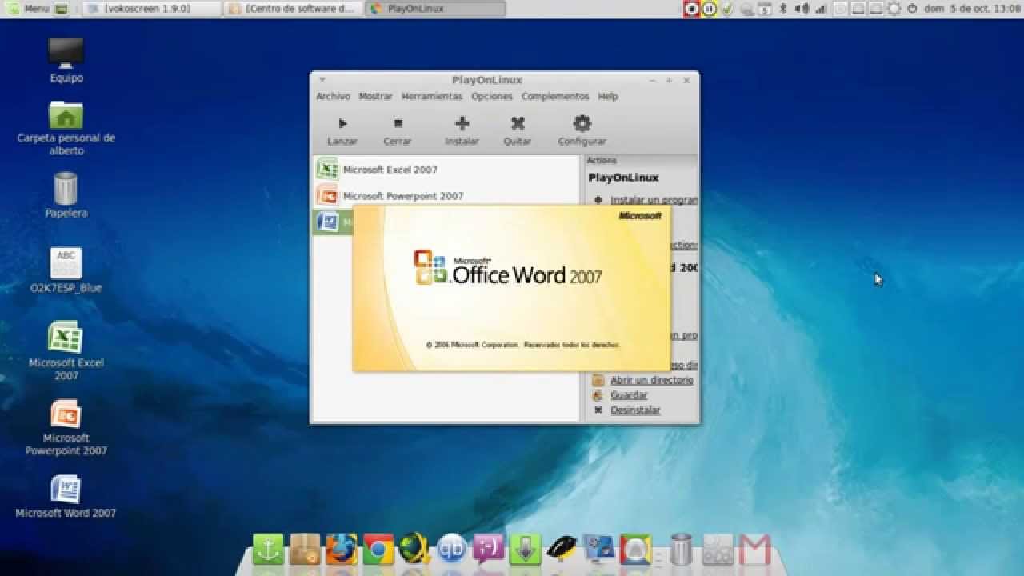Click the X icon beside Desinstalar
The height and width of the screenshot is (576, 1024).
pyautogui.click(x=598, y=410)
